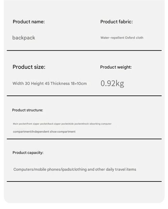168x209 pixels.
Task: Click 'Thickness 18+10cm' in the size row
Action: coord(69,83)
